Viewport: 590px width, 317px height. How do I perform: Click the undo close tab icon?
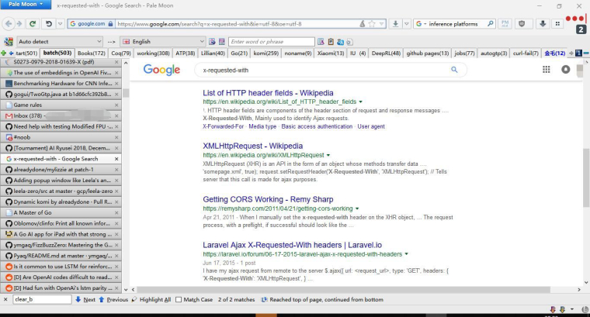coord(49,24)
